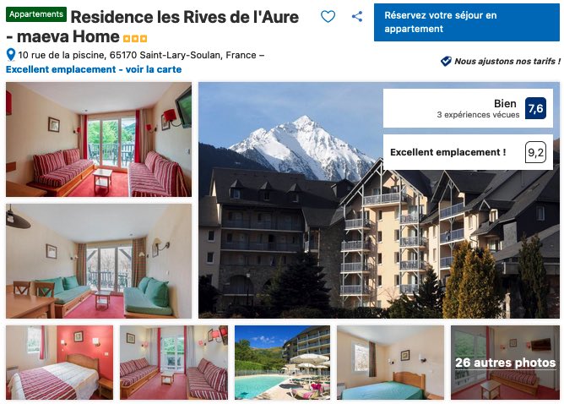Click the green Appartements label

click(x=36, y=14)
